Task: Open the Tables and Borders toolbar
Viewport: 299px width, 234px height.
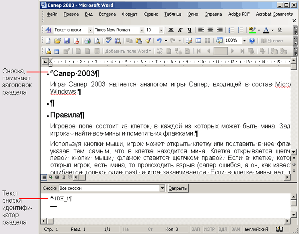Action: click(189, 41)
